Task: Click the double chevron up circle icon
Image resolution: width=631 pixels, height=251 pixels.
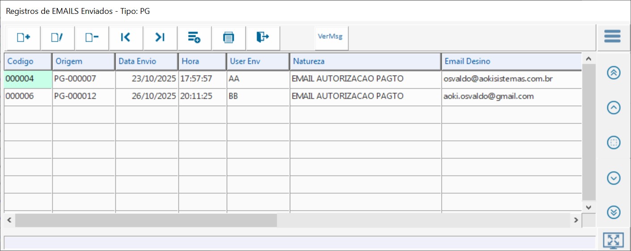Action: 614,73
